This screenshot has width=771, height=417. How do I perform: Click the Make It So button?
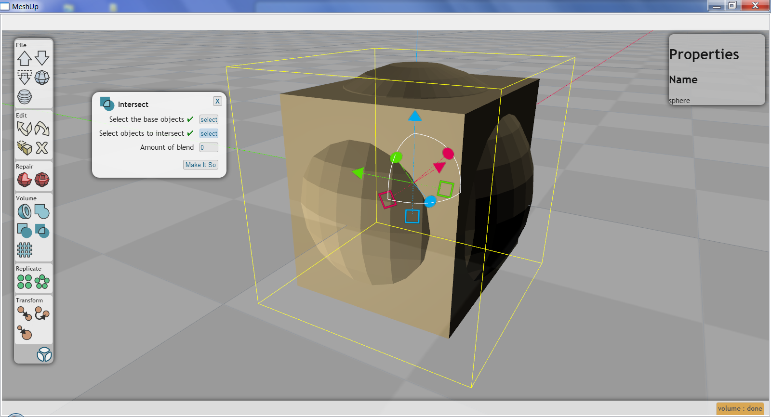tap(200, 165)
